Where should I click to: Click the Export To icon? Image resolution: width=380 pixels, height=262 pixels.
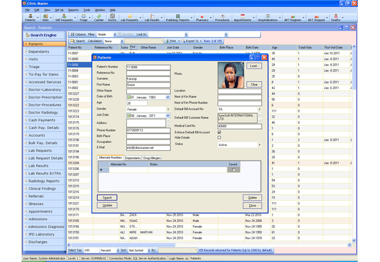184,41
